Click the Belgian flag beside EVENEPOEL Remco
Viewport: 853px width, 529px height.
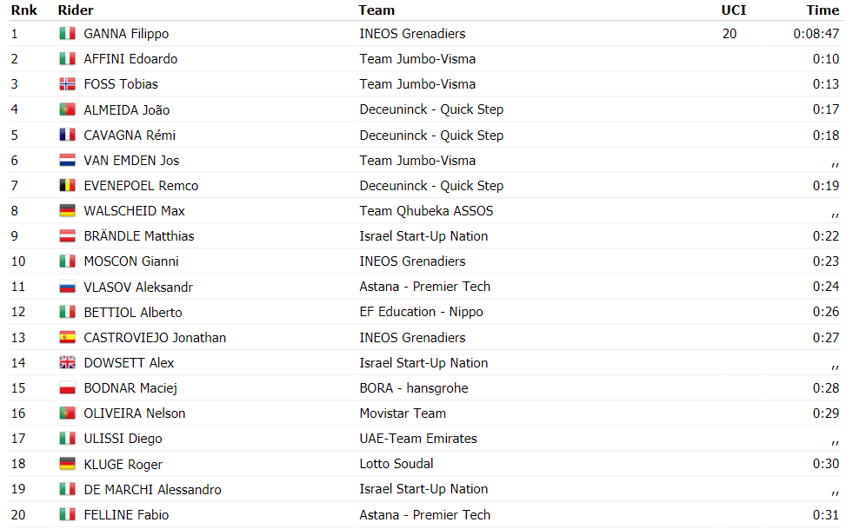coord(68,185)
